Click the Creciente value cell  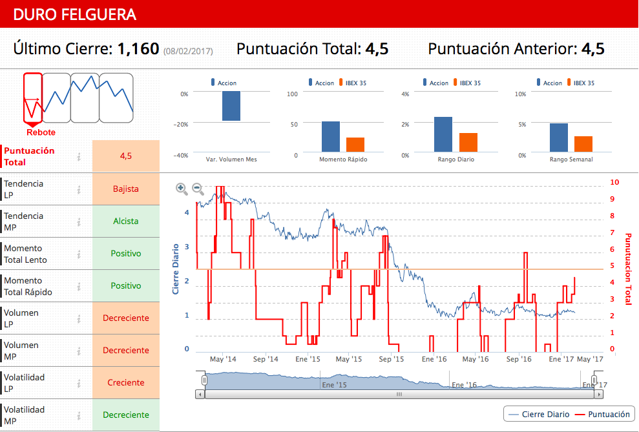click(126, 383)
